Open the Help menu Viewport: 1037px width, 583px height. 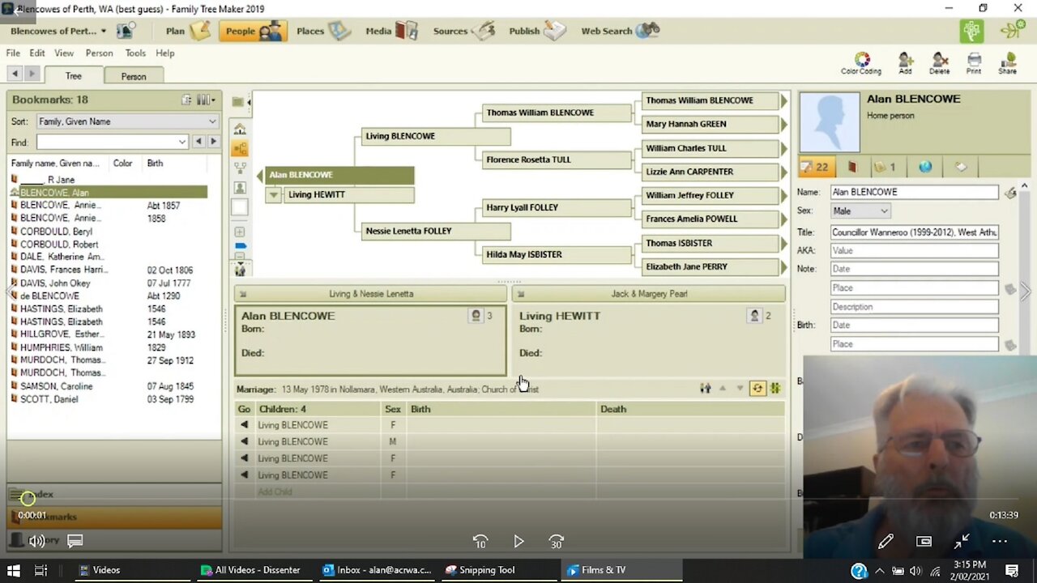pyautogui.click(x=165, y=53)
